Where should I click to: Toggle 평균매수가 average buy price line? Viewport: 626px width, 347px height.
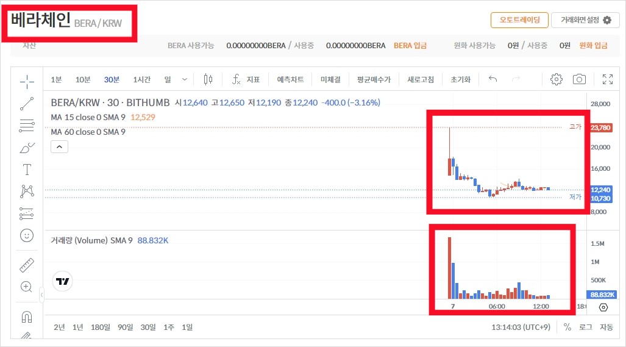click(374, 79)
